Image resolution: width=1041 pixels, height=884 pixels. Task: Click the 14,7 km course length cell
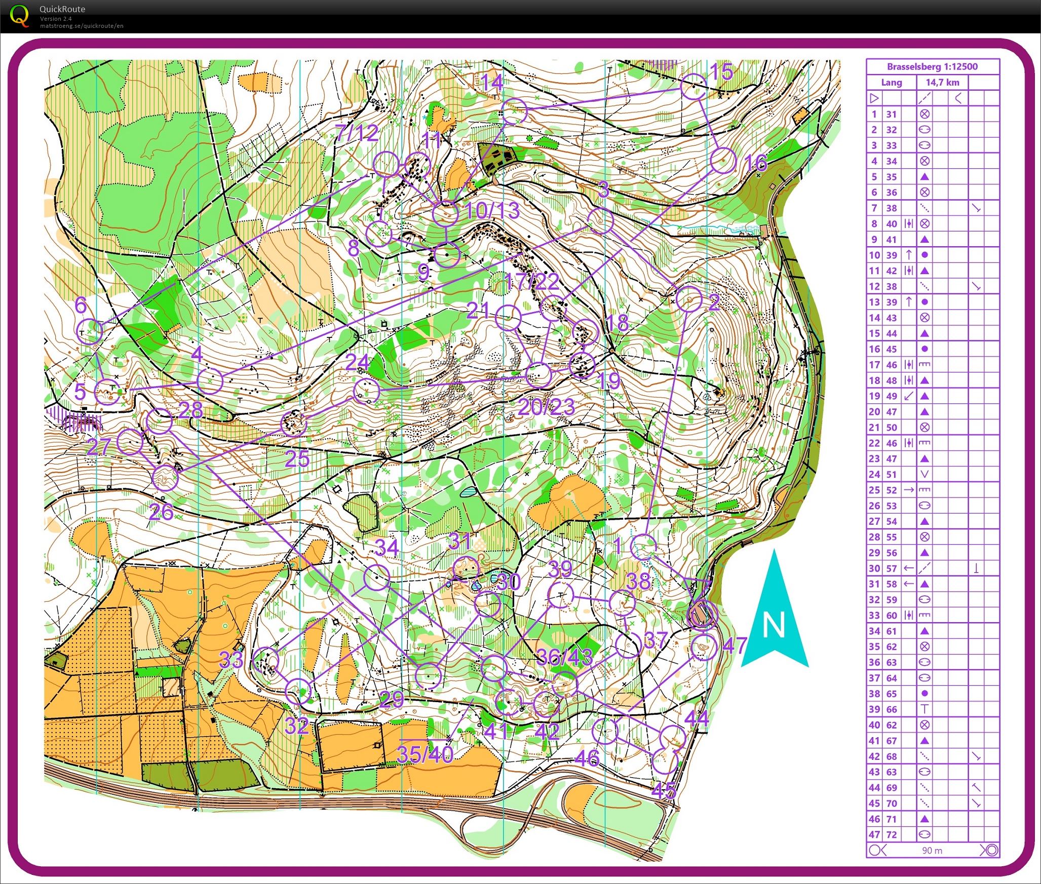(x=942, y=82)
